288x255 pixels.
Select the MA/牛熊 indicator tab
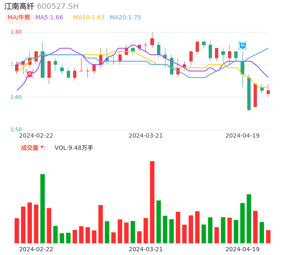coord(19,17)
